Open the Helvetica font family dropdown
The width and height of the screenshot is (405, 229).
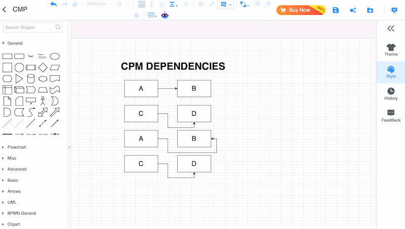[99, 4]
